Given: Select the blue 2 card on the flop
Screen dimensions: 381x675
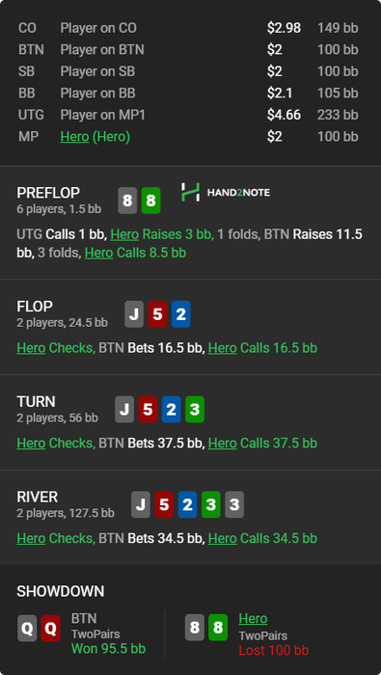Looking at the screenshot, I should point(180,314).
